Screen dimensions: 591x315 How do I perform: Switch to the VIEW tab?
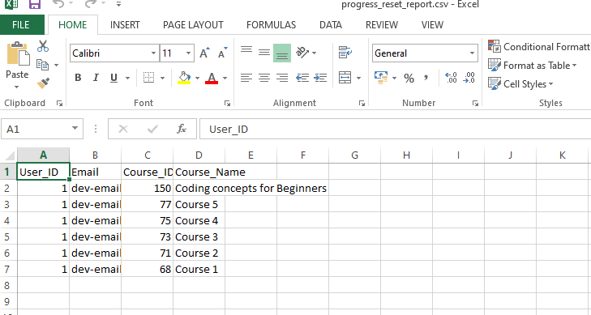click(x=432, y=25)
